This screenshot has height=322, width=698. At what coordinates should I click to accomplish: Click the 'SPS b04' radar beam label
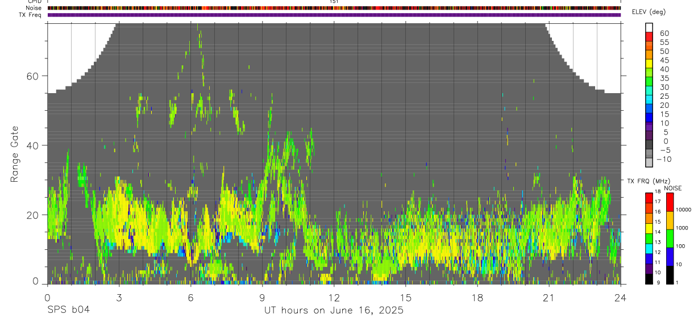coord(68,311)
